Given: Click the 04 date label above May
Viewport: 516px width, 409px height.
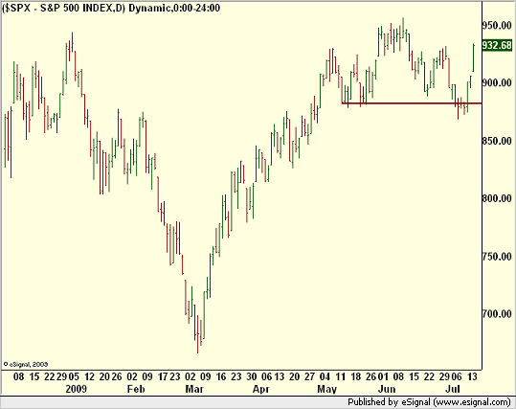Looking at the screenshot, I should (325, 376).
